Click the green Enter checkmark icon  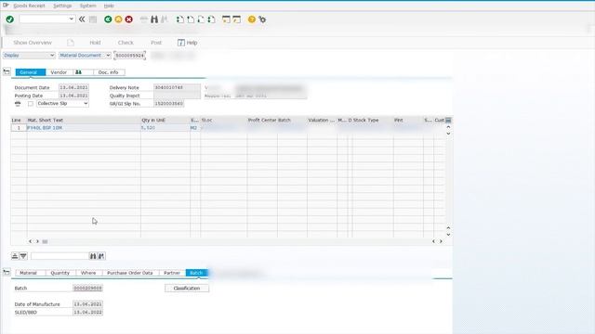(x=10, y=19)
